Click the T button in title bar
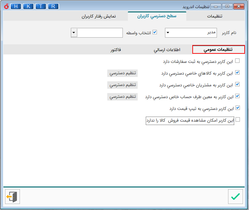Screen dimensions: 249x210 [41, 6]
